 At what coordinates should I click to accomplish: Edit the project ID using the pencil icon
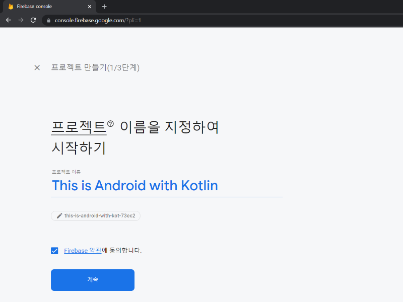(x=59, y=216)
